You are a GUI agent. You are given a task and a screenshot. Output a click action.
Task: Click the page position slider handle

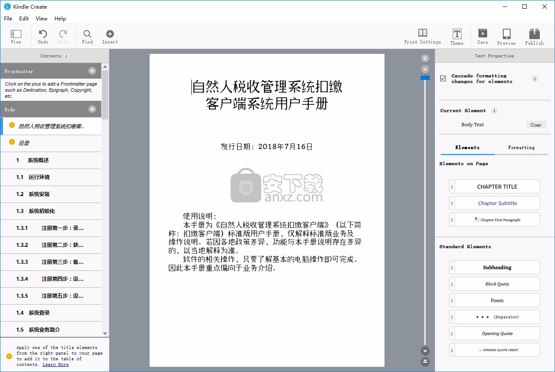tap(425, 78)
